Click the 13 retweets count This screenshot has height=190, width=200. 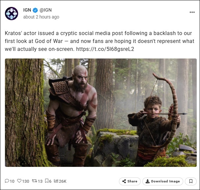click(40, 181)
